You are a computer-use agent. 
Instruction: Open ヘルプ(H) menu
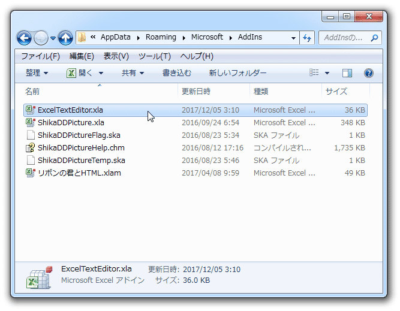197,56
